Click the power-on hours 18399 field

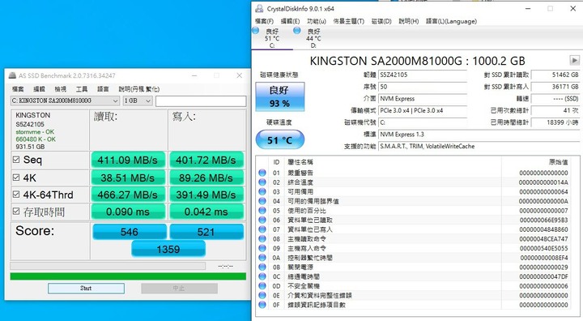(x=555, y=122)
